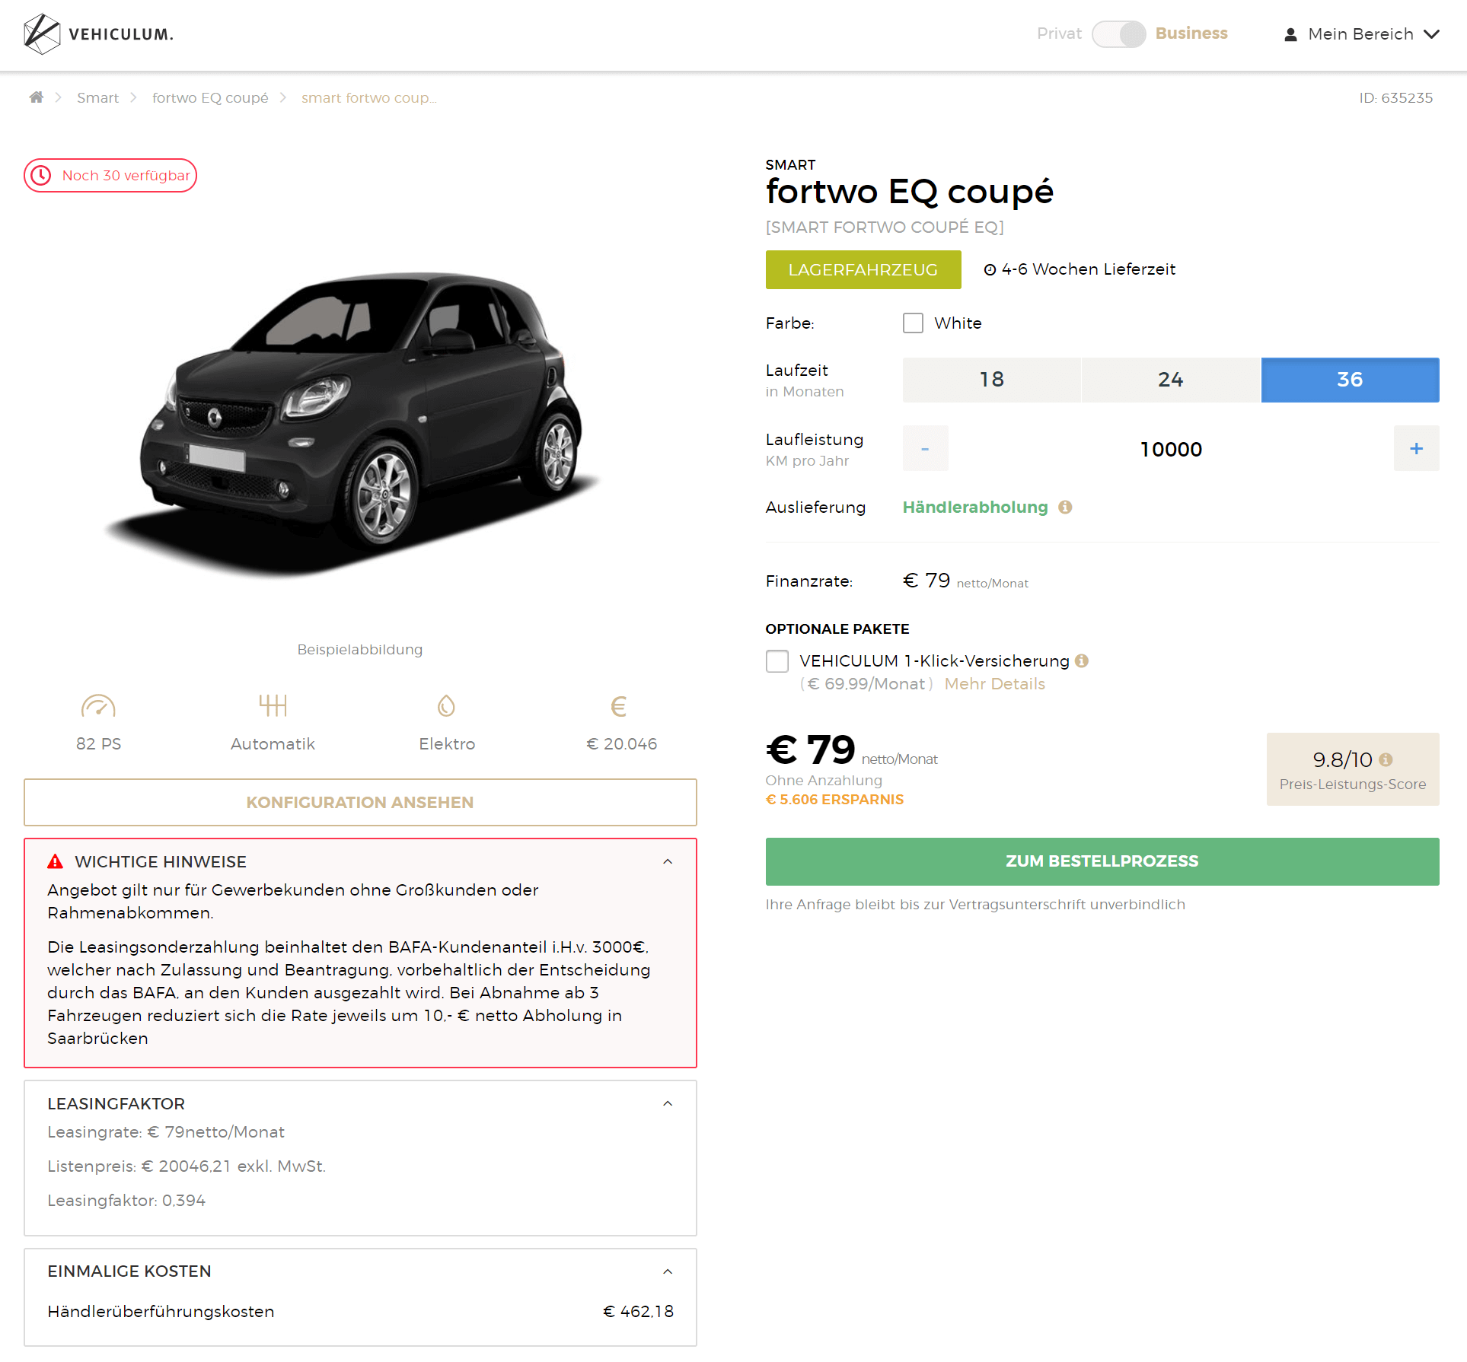Click the clock icon in availability badge

pos(41,176)
